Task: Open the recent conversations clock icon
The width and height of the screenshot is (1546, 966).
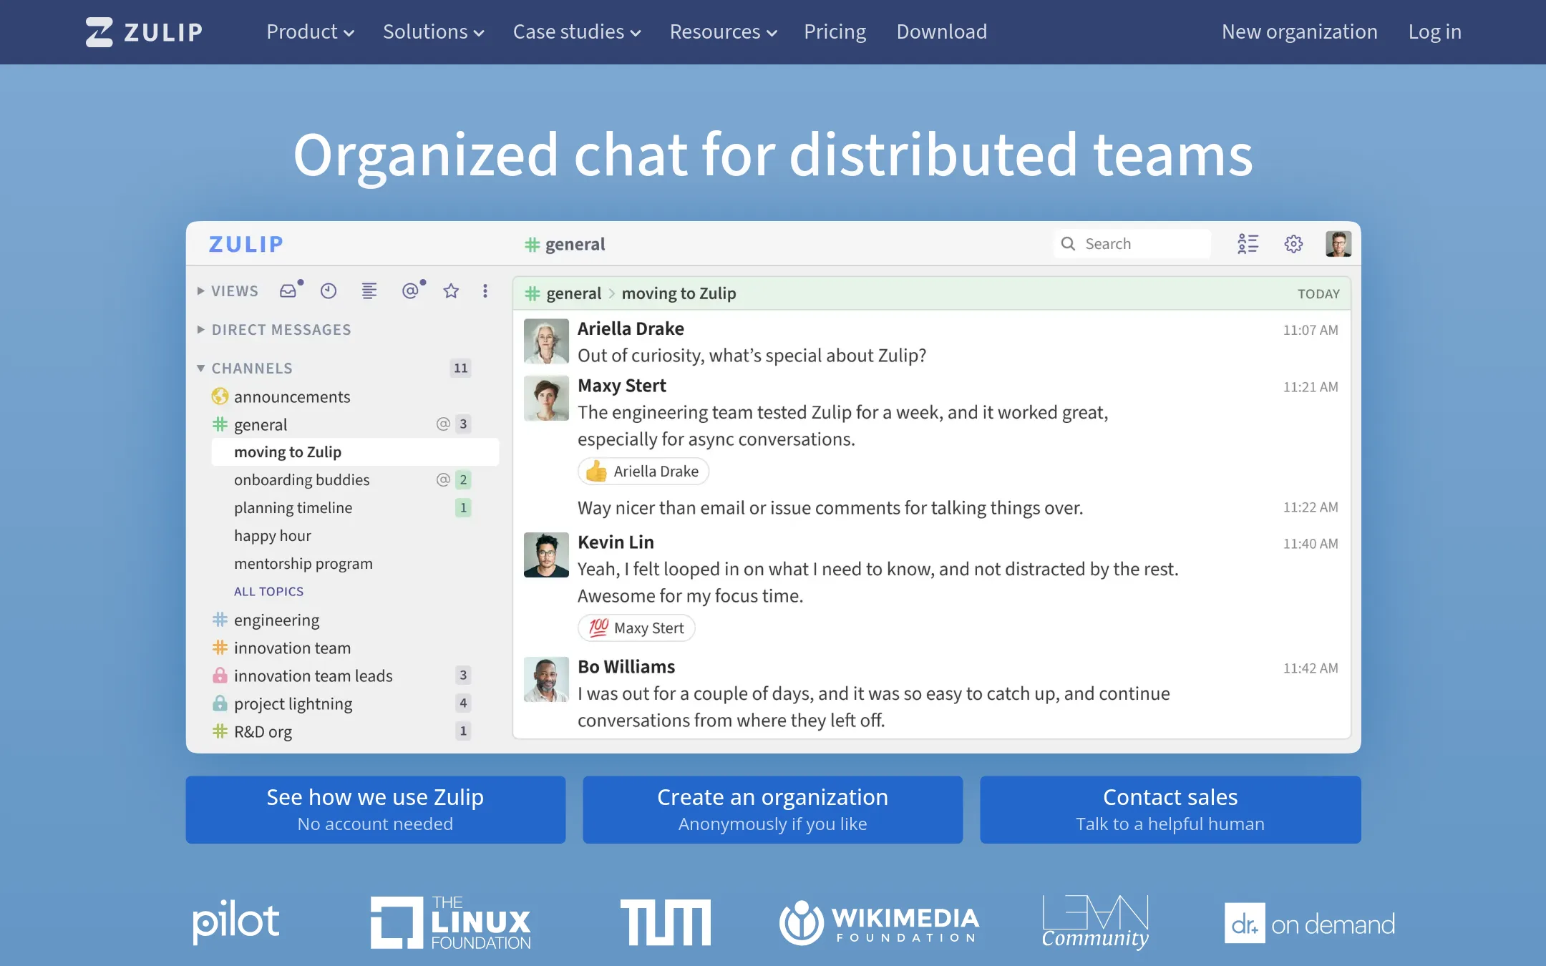Action: [329, 291]
